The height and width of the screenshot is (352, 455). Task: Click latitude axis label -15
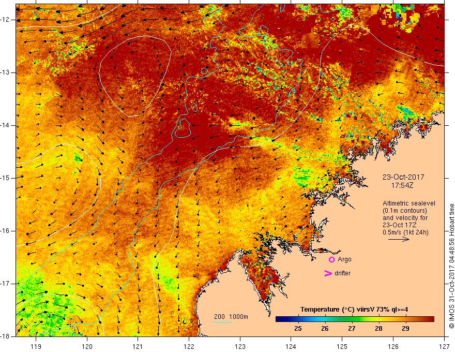(5, 178)
